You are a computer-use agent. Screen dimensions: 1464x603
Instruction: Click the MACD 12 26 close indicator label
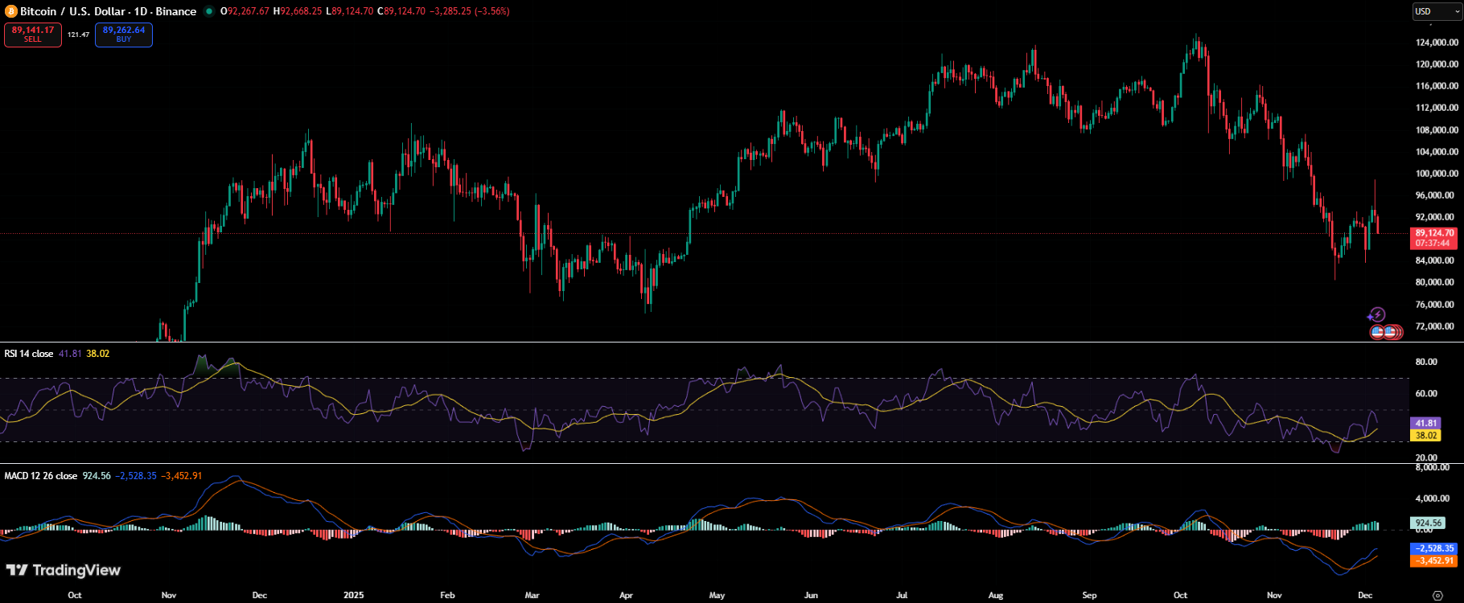click(40, 476)
